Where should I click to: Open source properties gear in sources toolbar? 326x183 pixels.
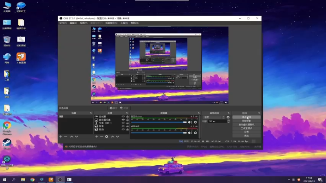click(107, 137)
